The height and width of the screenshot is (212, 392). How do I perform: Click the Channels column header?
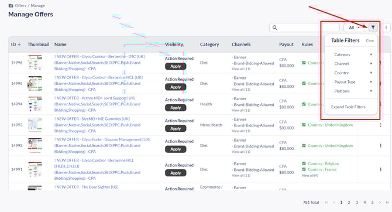click(241, 45)
